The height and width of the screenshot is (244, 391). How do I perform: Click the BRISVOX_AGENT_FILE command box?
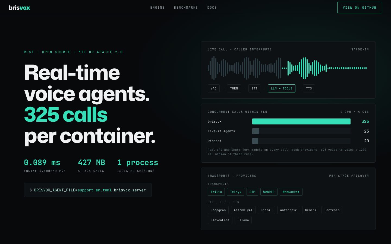click(88, 190)
